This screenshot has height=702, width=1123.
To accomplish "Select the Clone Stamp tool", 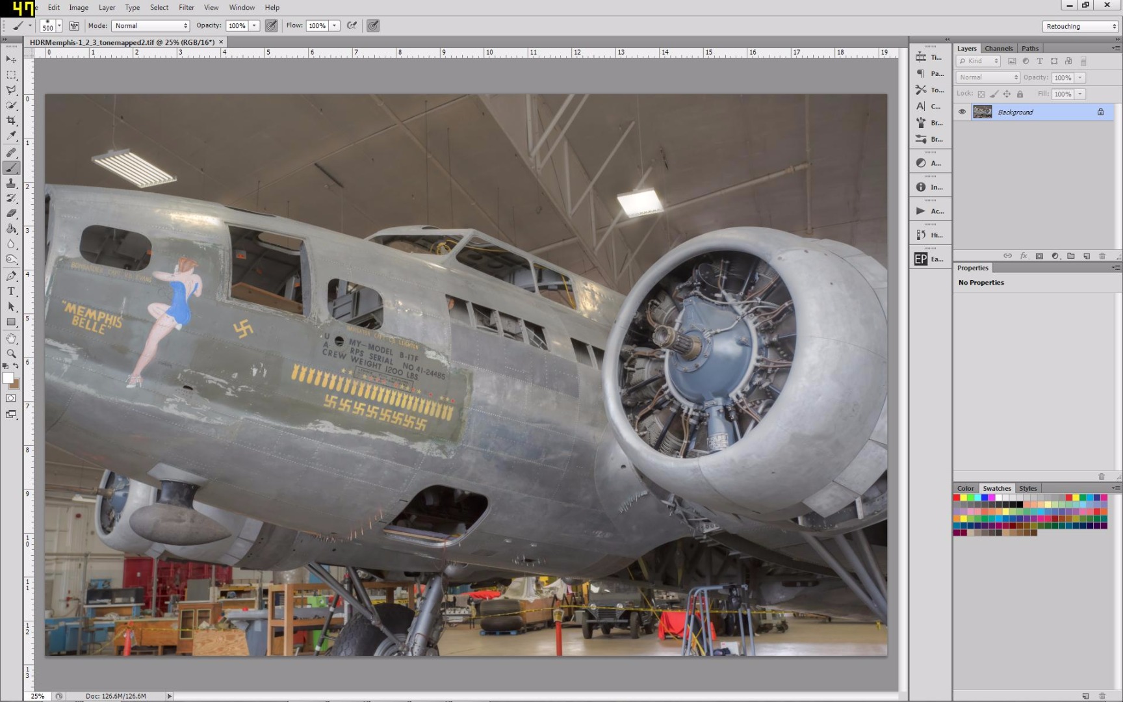I will pyautogui.click(x=11, y=183).
